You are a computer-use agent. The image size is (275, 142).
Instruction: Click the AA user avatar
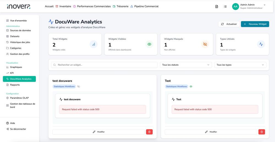pos(235,6)
